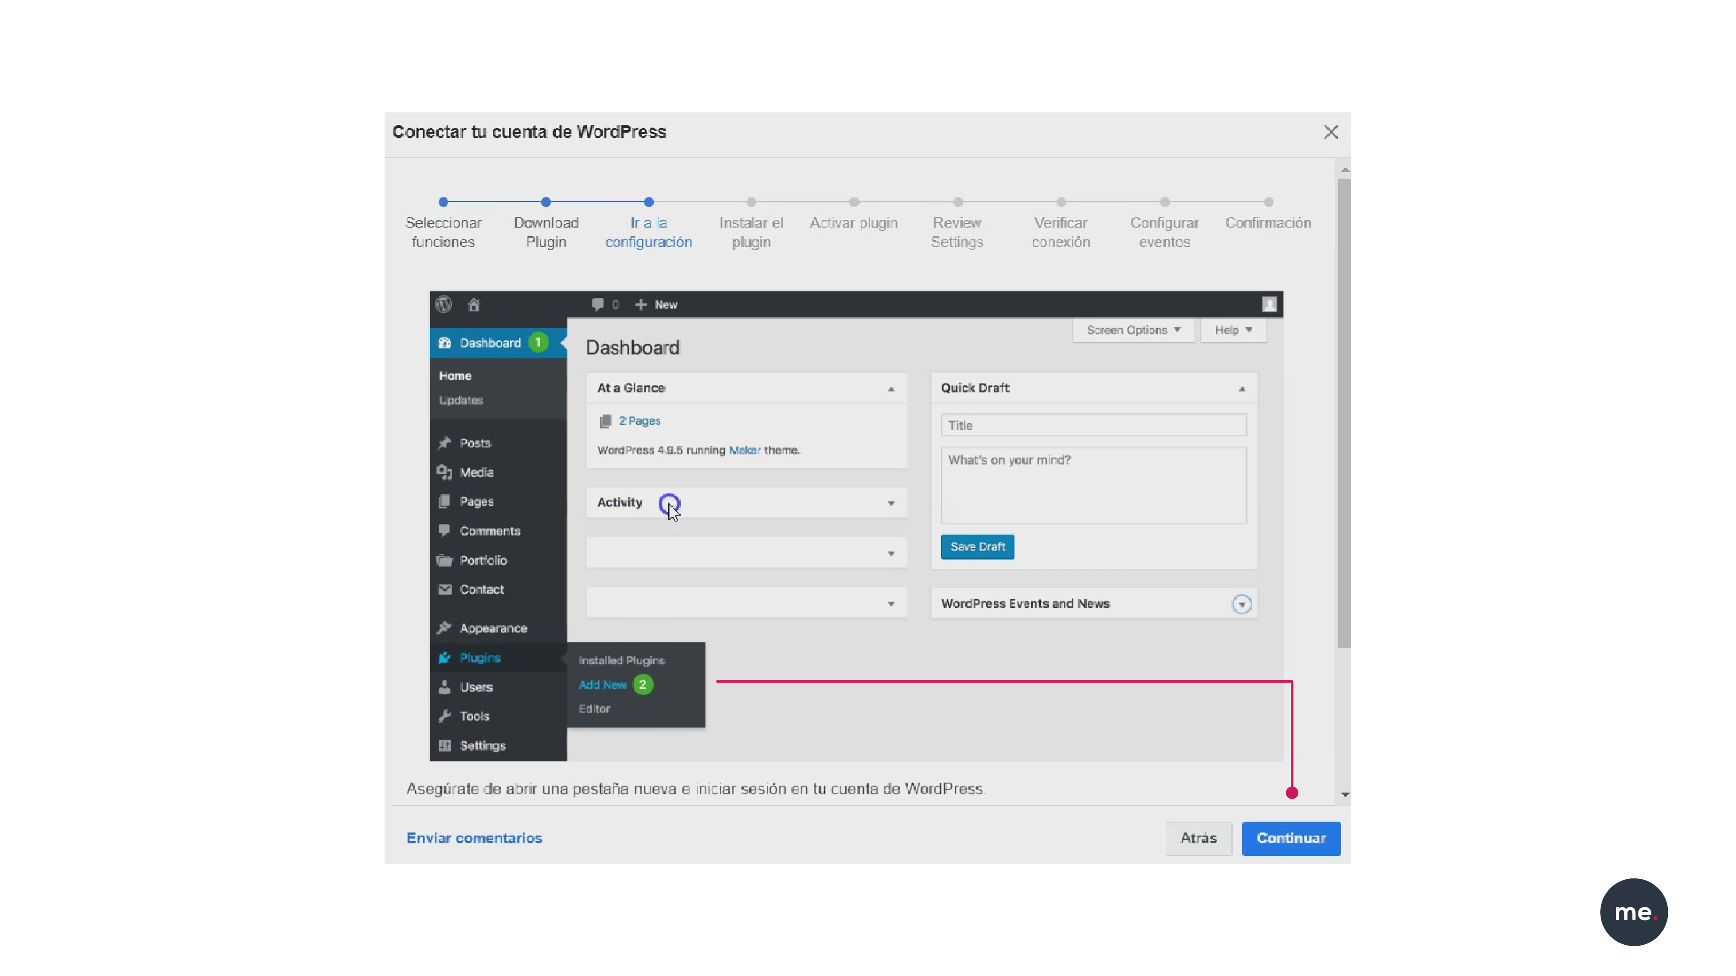Click the scrollbar down arrow

click(1345, 796)
